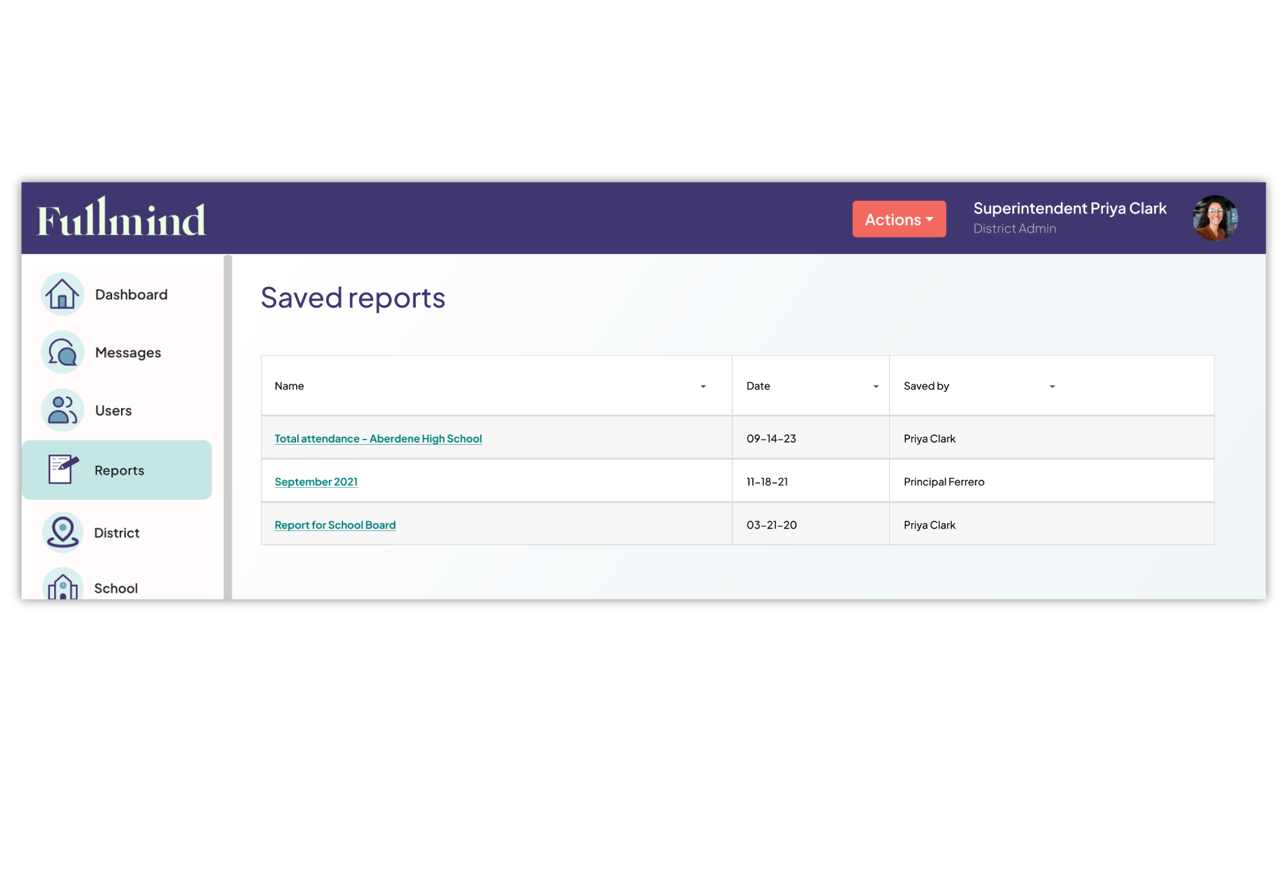1287x872 pixels.
Task: Click the District map pin icon
Action: [x=62, y=532]
